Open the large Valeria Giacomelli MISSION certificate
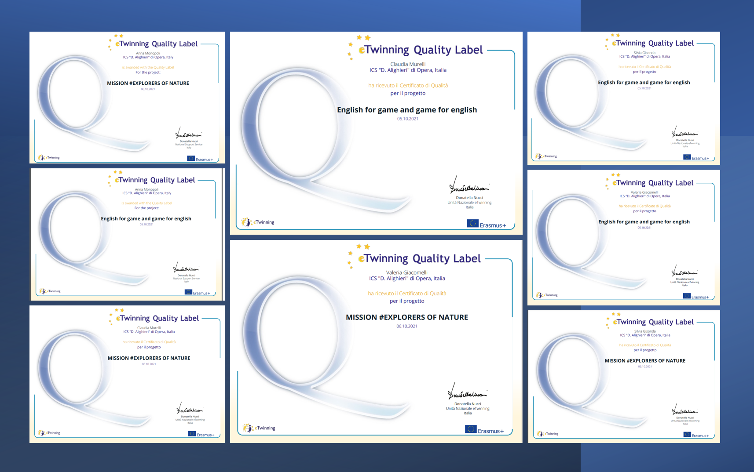754x472 pixels. 376,341
